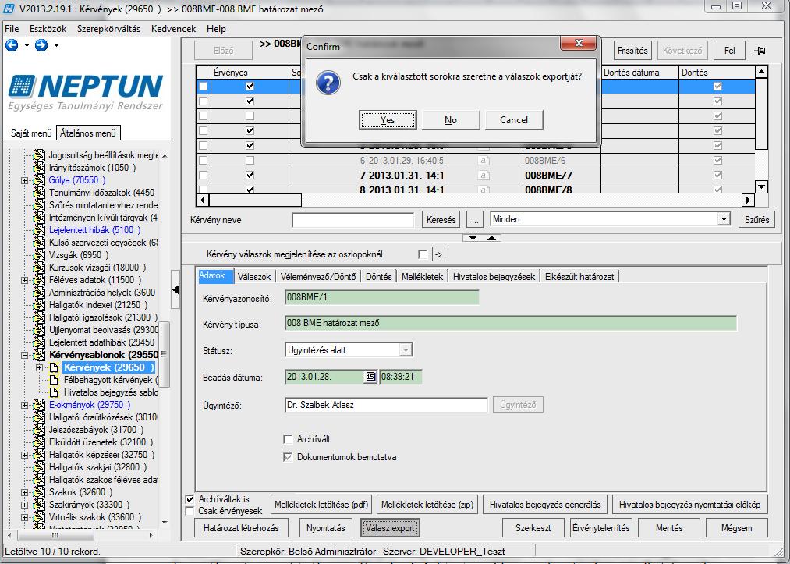
Task: Click the blue forward navigation arrow
Action: coord(41,45)
